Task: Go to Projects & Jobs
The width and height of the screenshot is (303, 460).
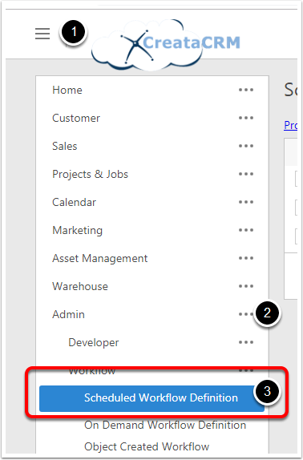Action: click(90, 174)
